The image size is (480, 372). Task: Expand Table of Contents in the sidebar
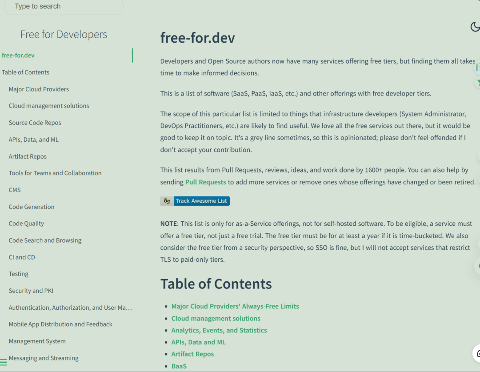click(x=25, y=72)
